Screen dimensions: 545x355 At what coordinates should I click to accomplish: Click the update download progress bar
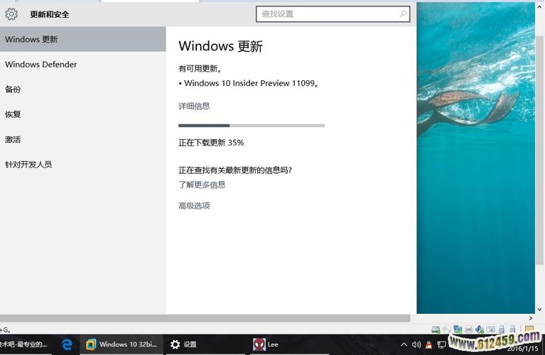[x=252, y=126]
